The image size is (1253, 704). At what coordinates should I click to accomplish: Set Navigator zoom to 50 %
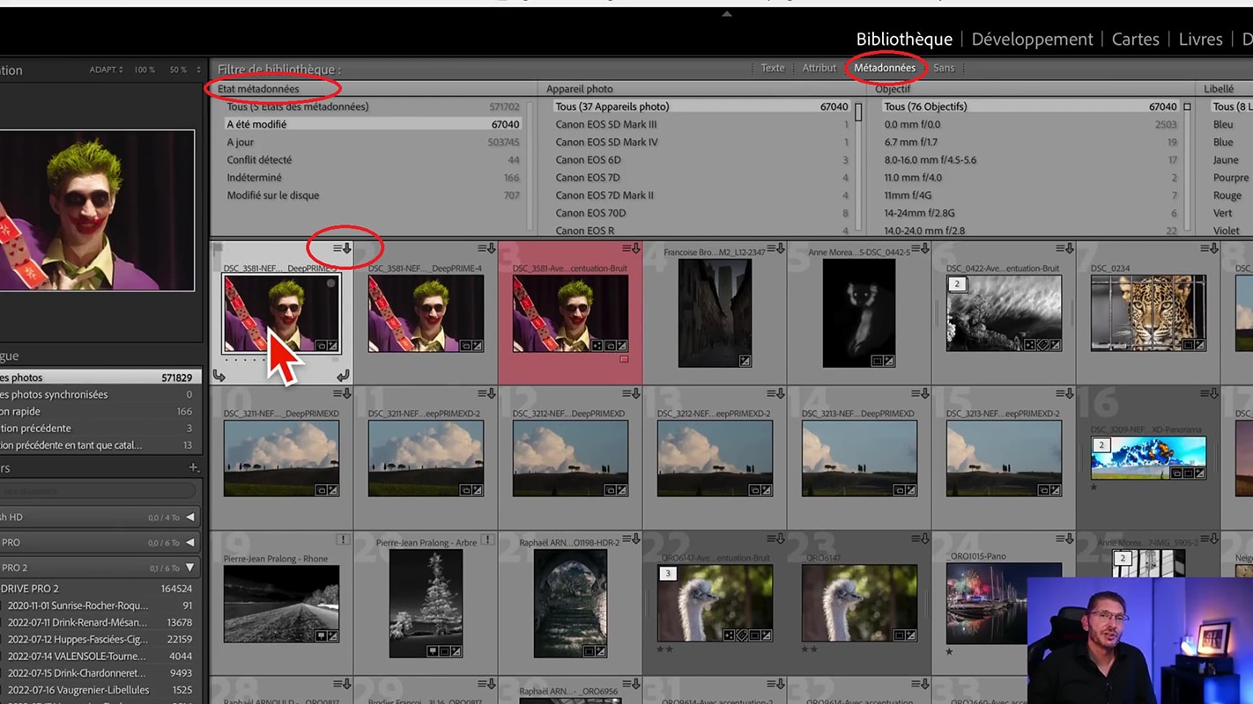coord(178,70)
